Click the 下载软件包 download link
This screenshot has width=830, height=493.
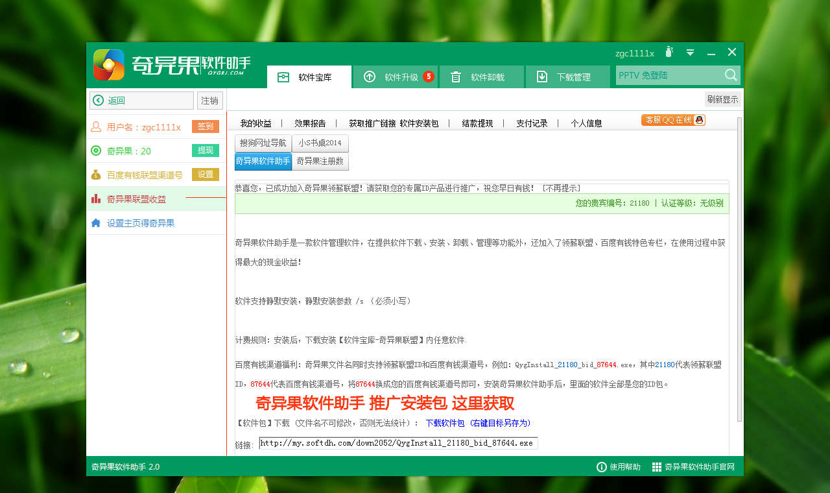[x=479, y=423]
